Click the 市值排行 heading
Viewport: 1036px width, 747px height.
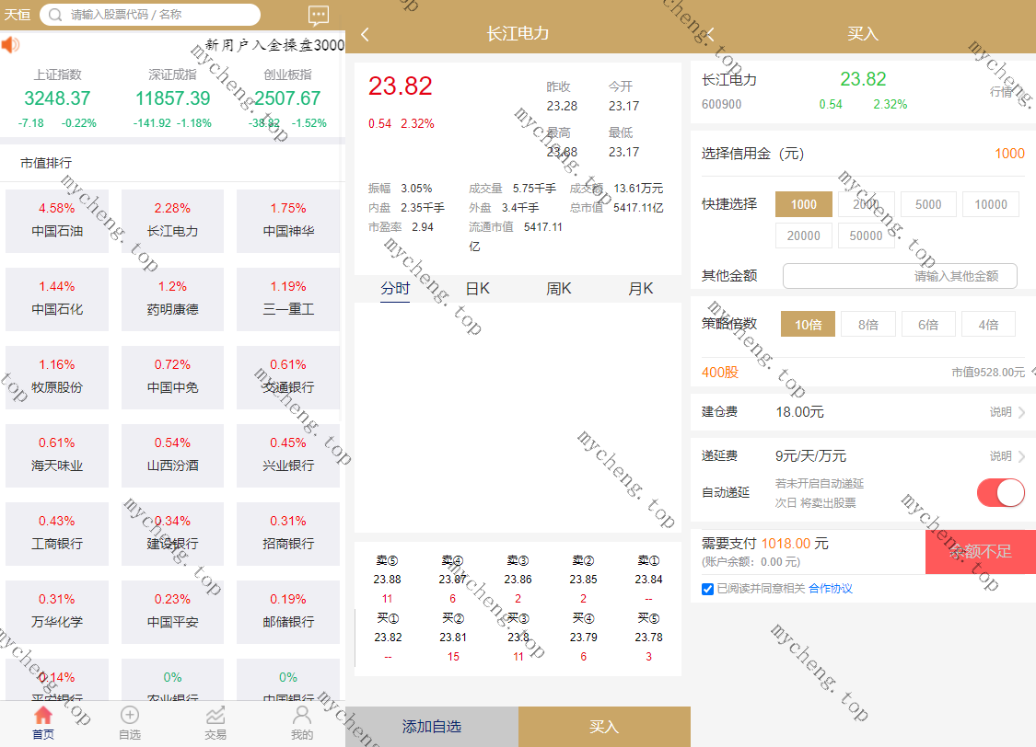pyautogui.click(x=46, y=163)
